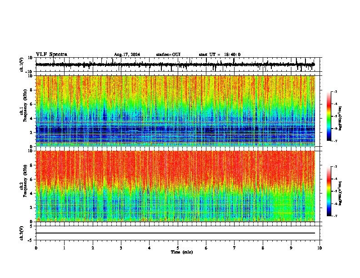This screenshot has width=360, height=278.
Task: Click the "-10" tick on ch.1(V) axis
Action: (x=30, y=72)
